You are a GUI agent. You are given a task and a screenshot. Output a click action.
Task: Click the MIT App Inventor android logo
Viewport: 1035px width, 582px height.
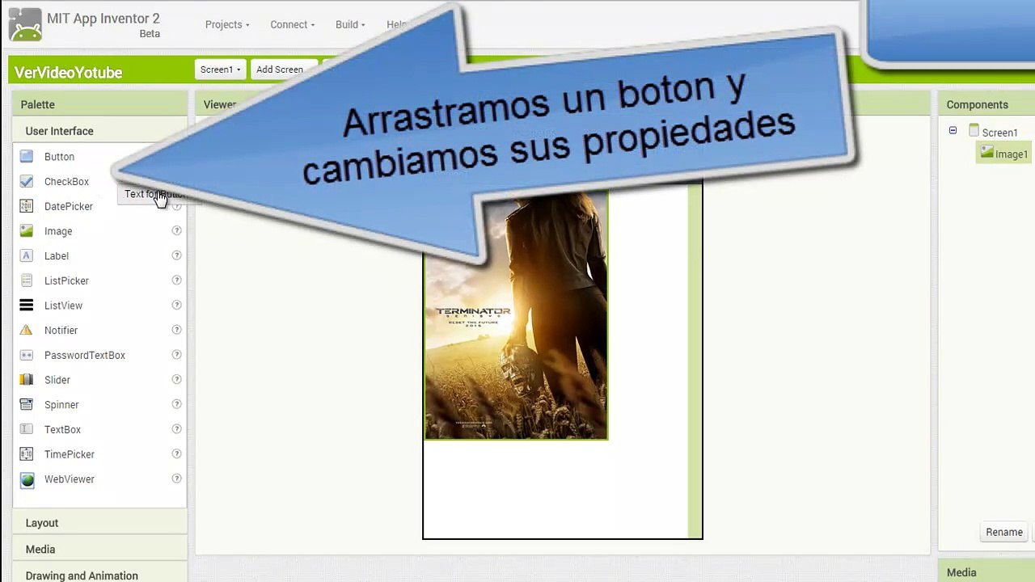(x=25, y=24)
